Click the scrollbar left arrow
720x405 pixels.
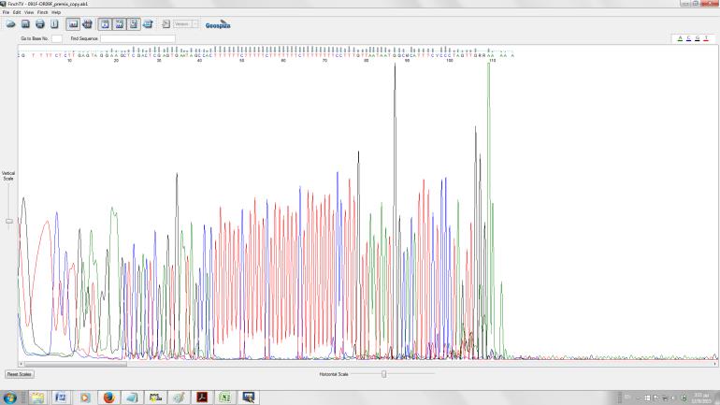pyautogui.click(x=21, y=364)
